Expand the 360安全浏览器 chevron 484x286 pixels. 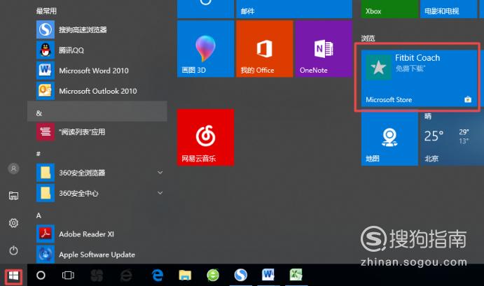[x=160, y=172]
